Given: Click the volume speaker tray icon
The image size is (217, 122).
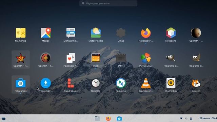Looking at the screenshot, I should (x=186, y=118).
